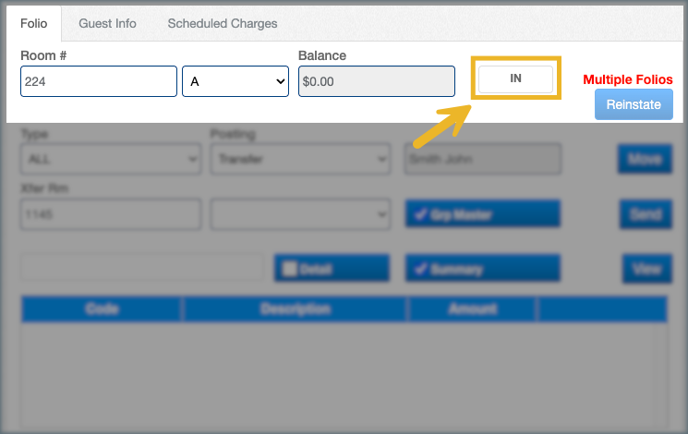Click the View button
The image size is (688, 434).
pyautogui.click(x=646, y=269)
